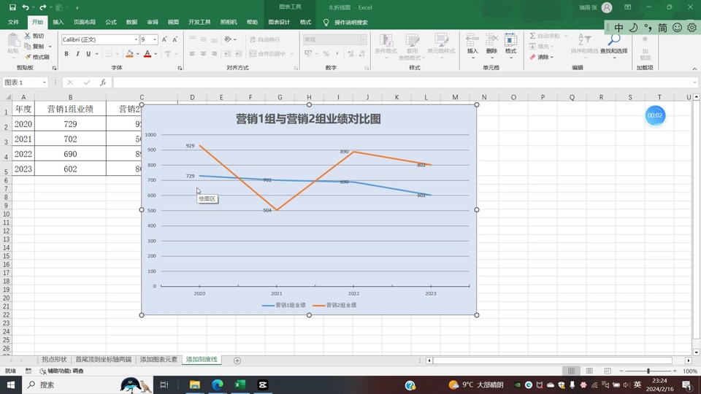Toggle underline formatting

(88, 53)
